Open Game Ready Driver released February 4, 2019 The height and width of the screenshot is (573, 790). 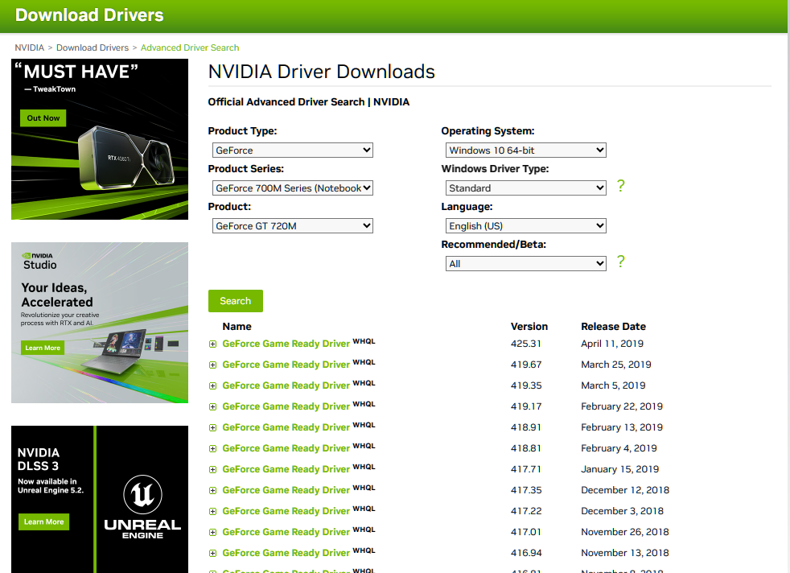point(286,448)
